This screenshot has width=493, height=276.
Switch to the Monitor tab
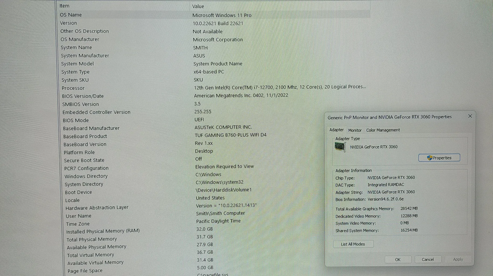(x=355, y=130)
